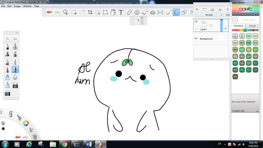Open the Brush Library from brush palette

tap(15, 39)
